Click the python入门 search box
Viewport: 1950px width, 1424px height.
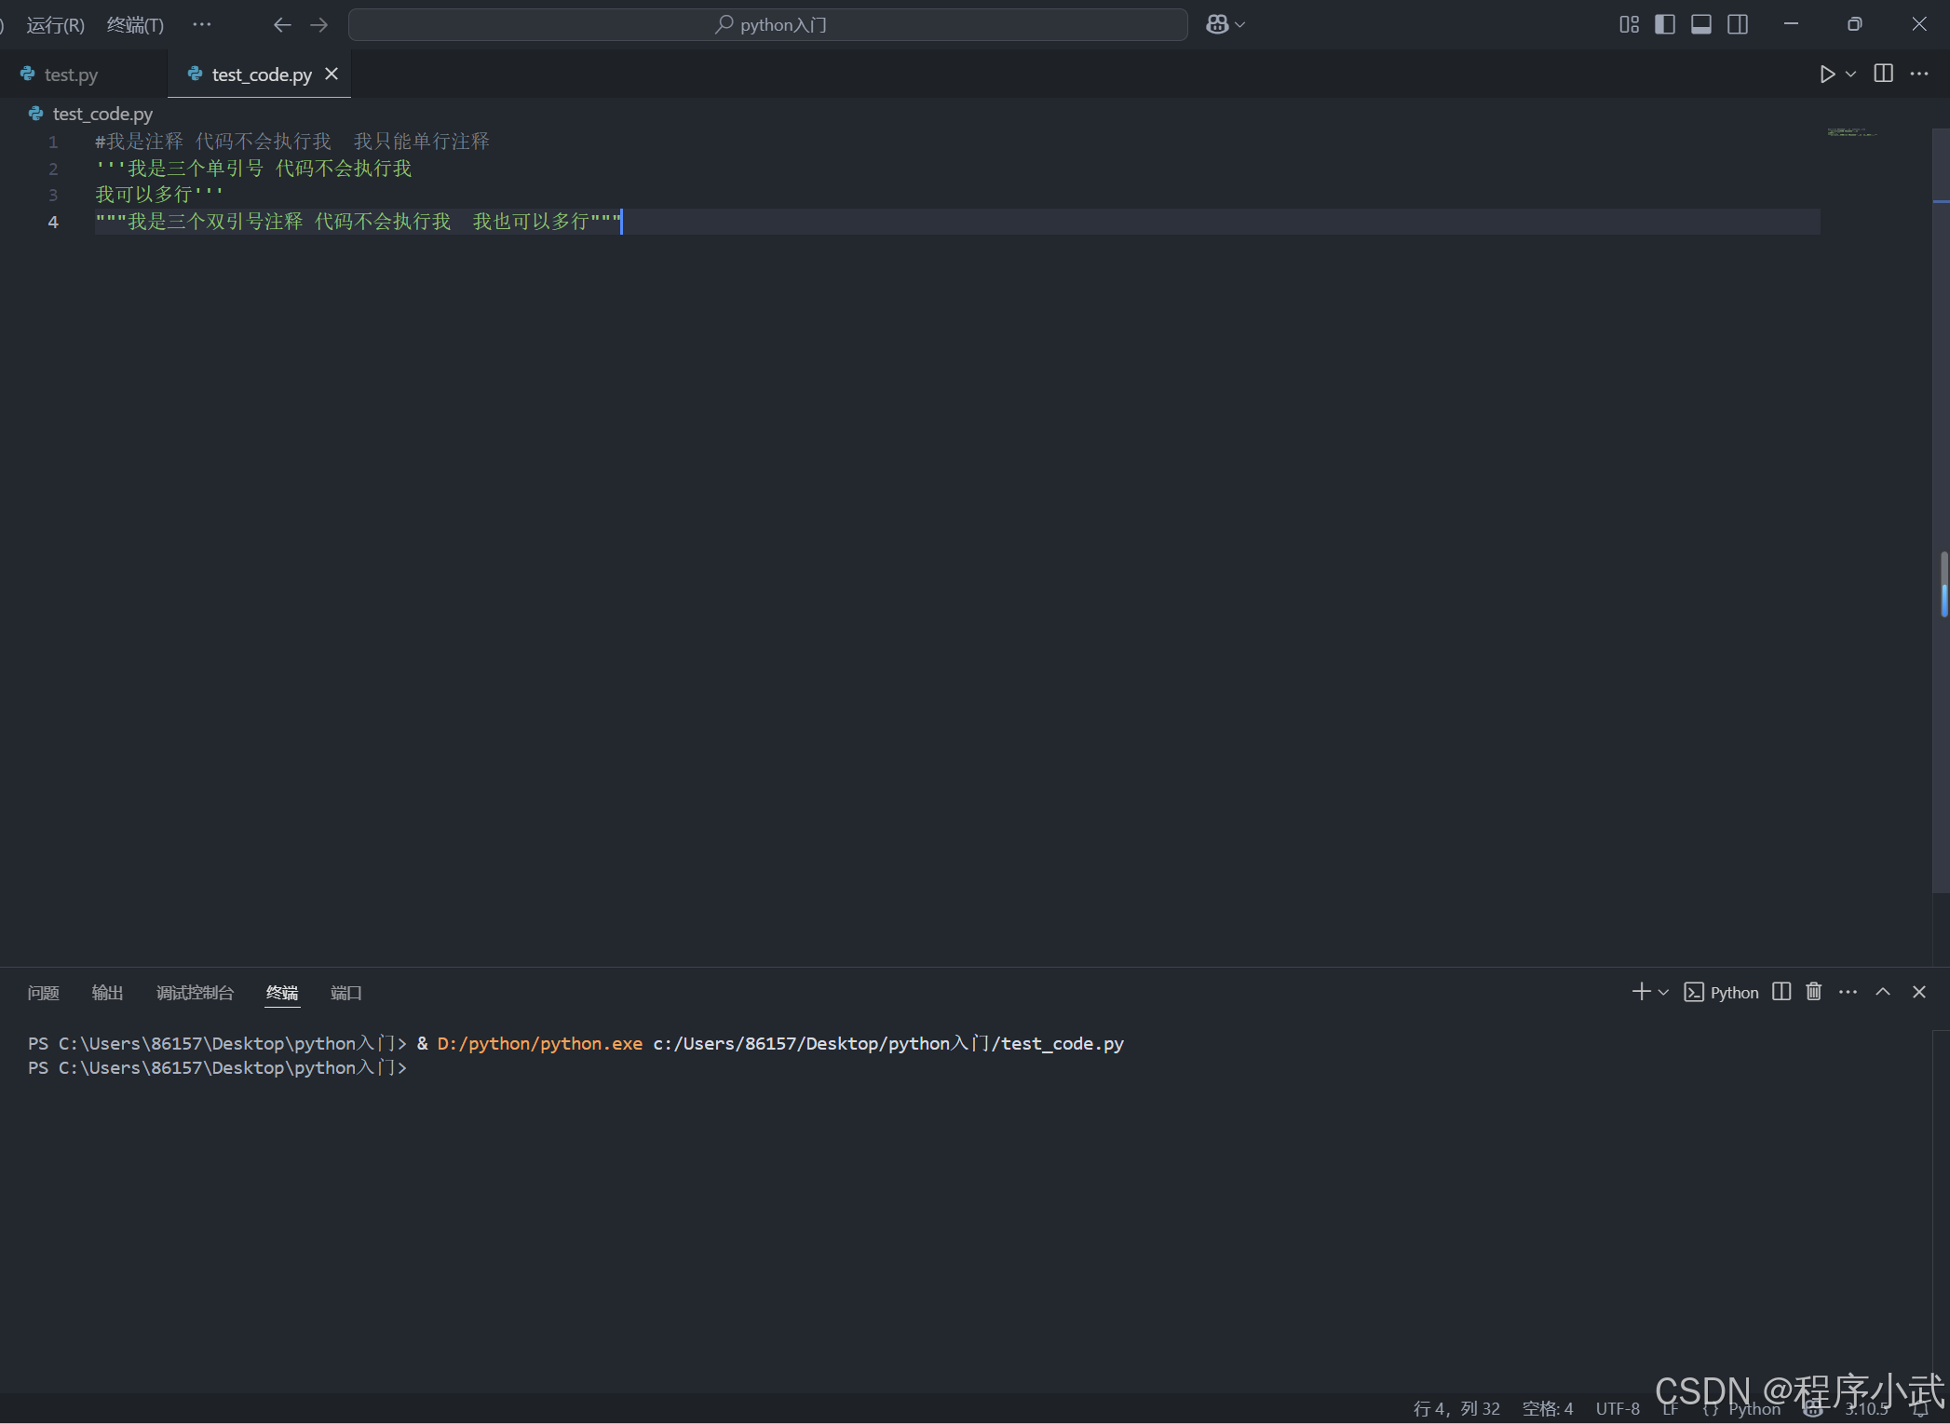pos(767,25)
